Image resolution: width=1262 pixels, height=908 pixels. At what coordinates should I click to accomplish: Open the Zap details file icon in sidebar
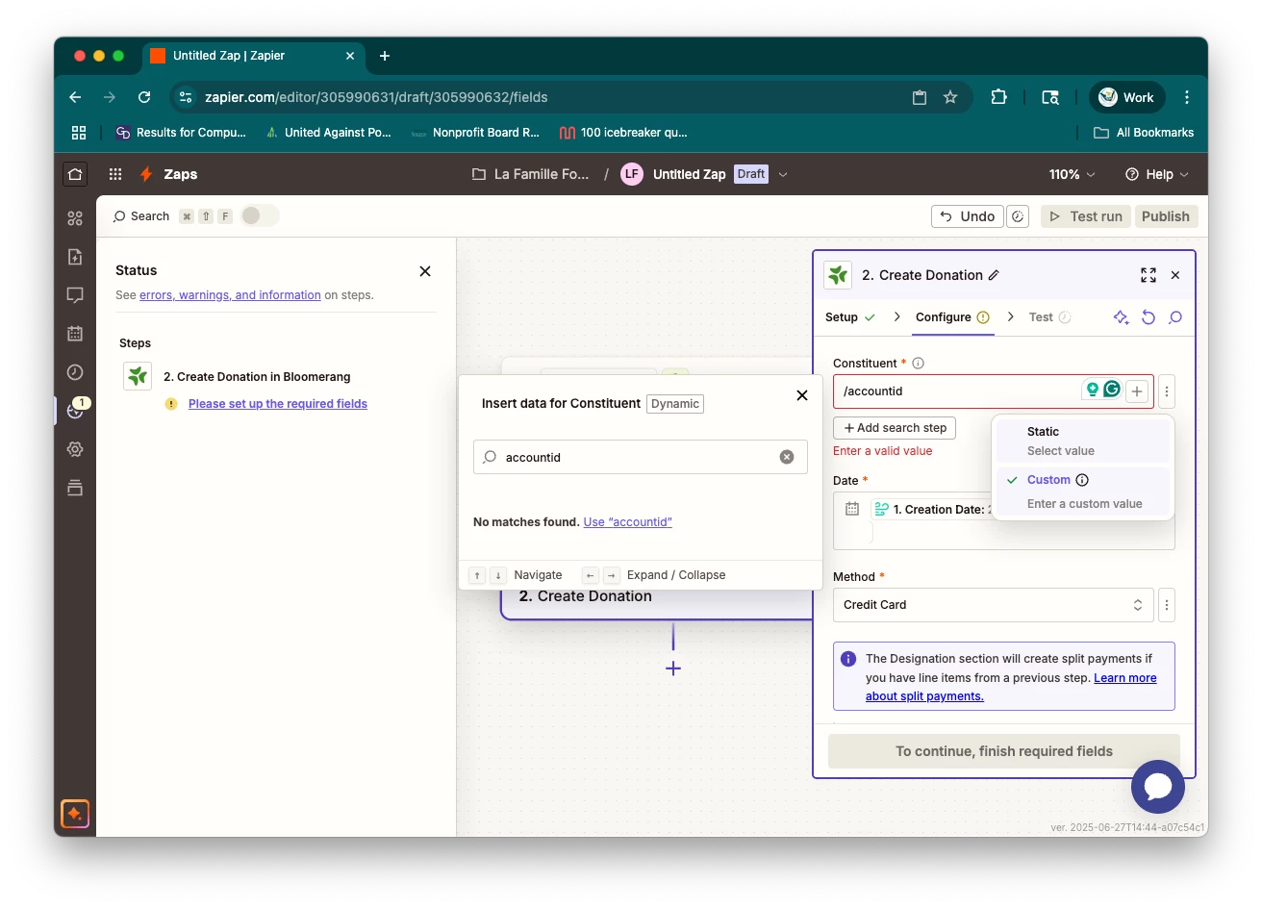point(75,257)
